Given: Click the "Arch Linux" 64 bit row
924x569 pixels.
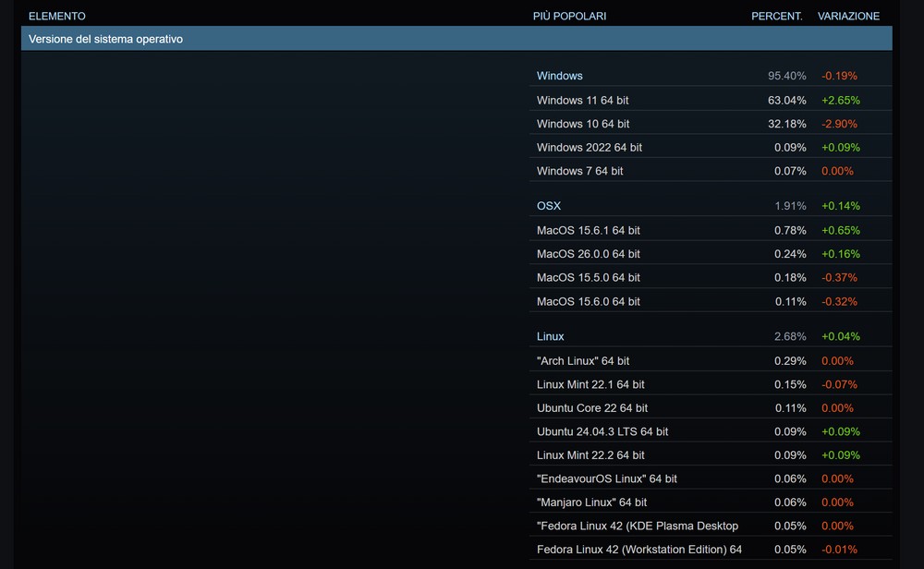Looking at the screenshot, I should [583, 360].
